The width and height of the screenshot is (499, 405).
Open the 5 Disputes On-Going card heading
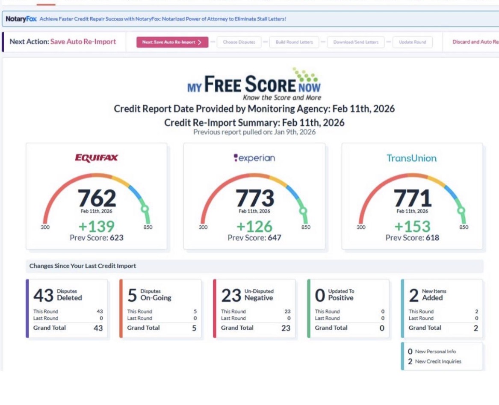(x=149, y=295)
